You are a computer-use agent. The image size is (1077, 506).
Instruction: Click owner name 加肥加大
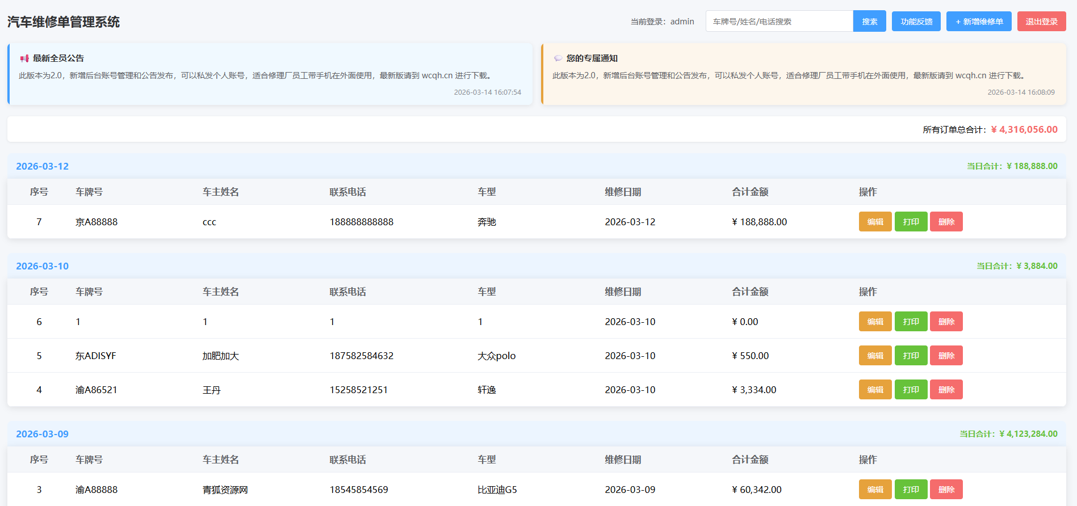pos(221,356)
